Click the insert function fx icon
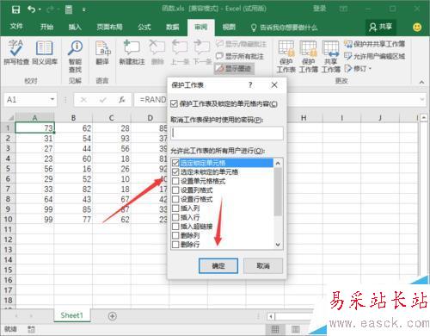This screenshot has height=336, width=430. pos(122,100)
